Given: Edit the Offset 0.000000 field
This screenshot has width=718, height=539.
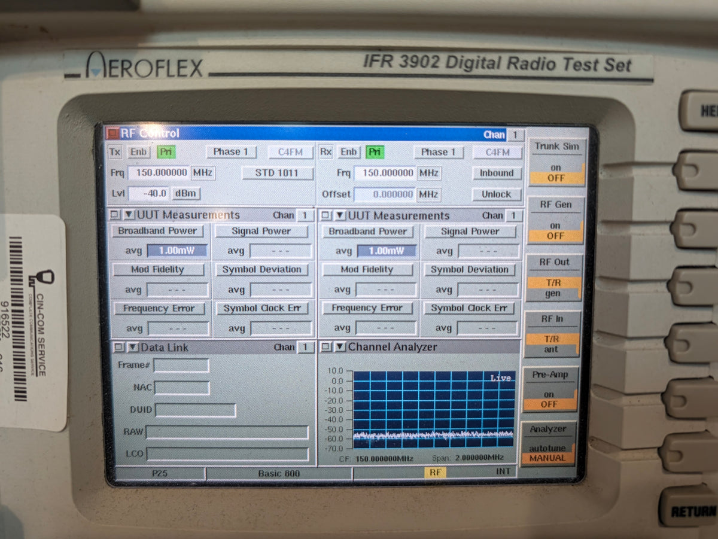Looking at the screenshot, I should [x=385, y=194].
